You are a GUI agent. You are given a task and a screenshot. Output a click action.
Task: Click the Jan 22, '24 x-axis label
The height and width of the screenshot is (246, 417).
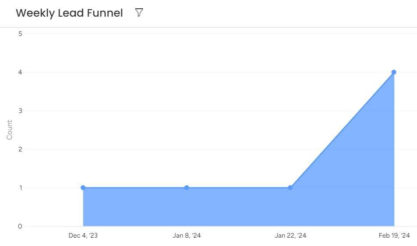click(290, 235)
